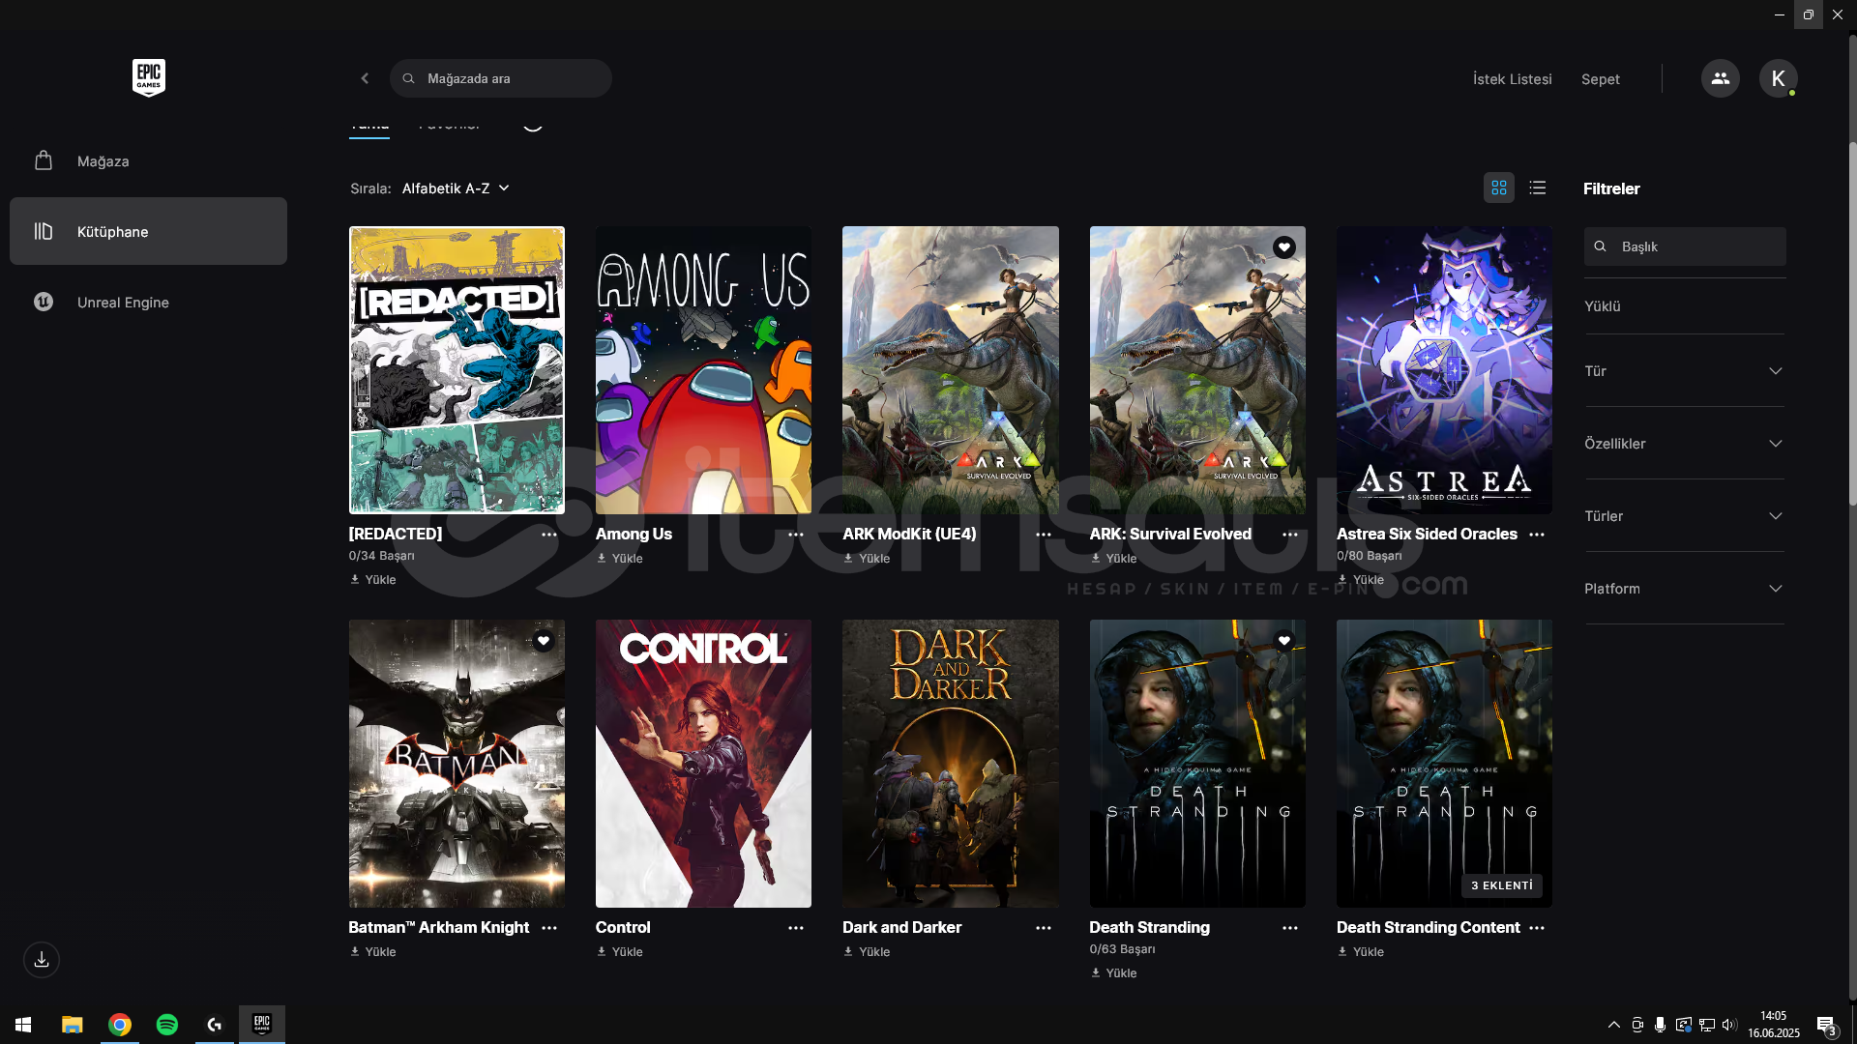Image resolution: width=1857 pixels, height=1044 pixels.
Task: Open the Mağaza store section
Action: pos(148,161)
